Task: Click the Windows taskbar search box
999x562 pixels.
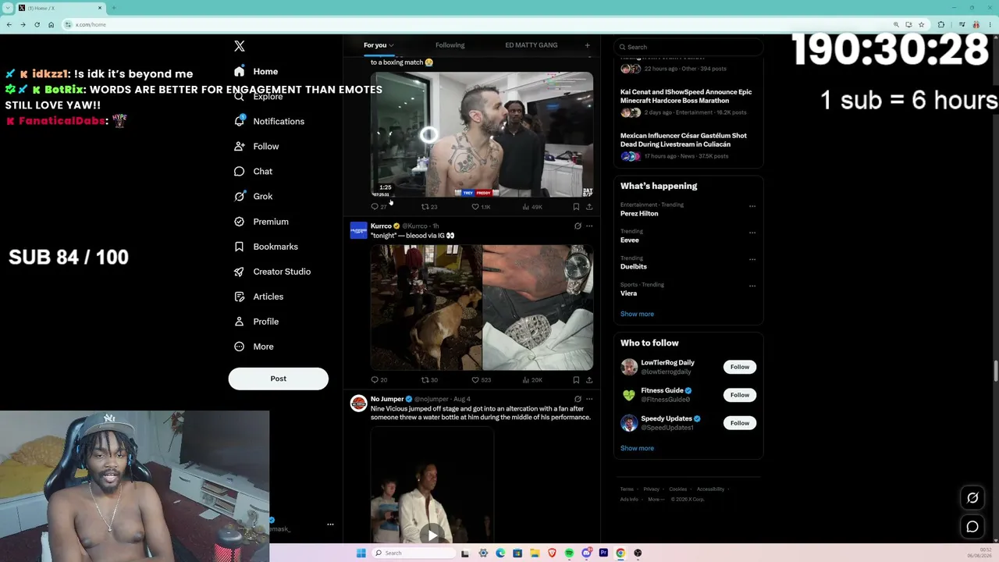Action: pyautogui.click(x=413, y=553)
